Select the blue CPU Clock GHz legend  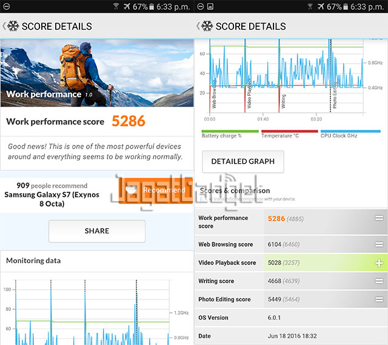(x=350, y=133)
